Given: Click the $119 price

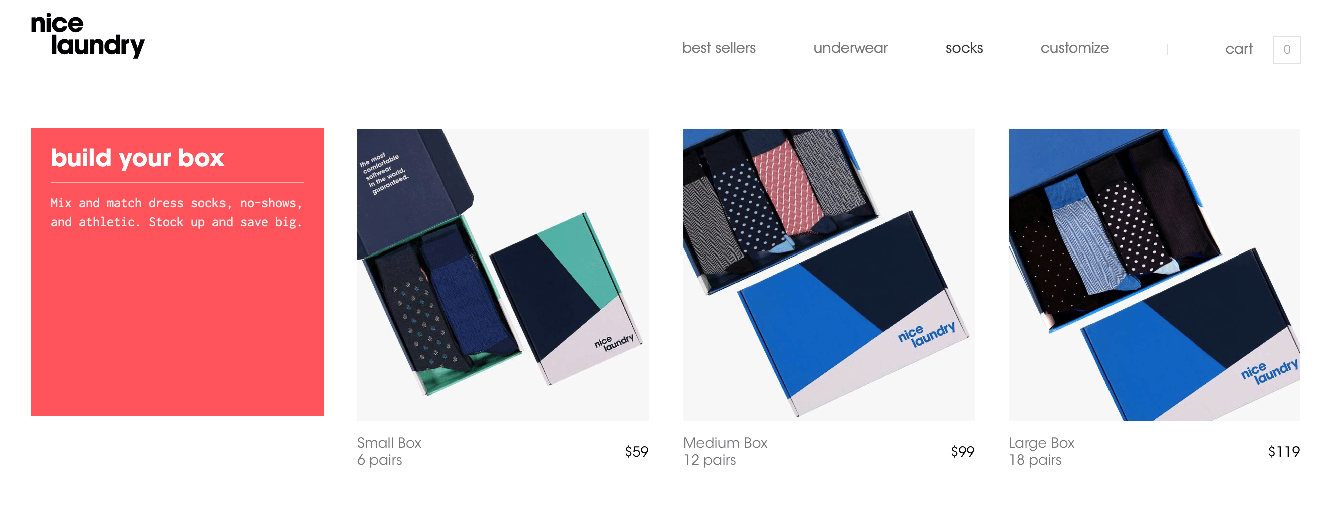Looking at the screenshot, I should (x=1284, y=451).
